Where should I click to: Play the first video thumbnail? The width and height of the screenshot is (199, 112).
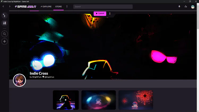pyautogui.click(x=66, y=100)
